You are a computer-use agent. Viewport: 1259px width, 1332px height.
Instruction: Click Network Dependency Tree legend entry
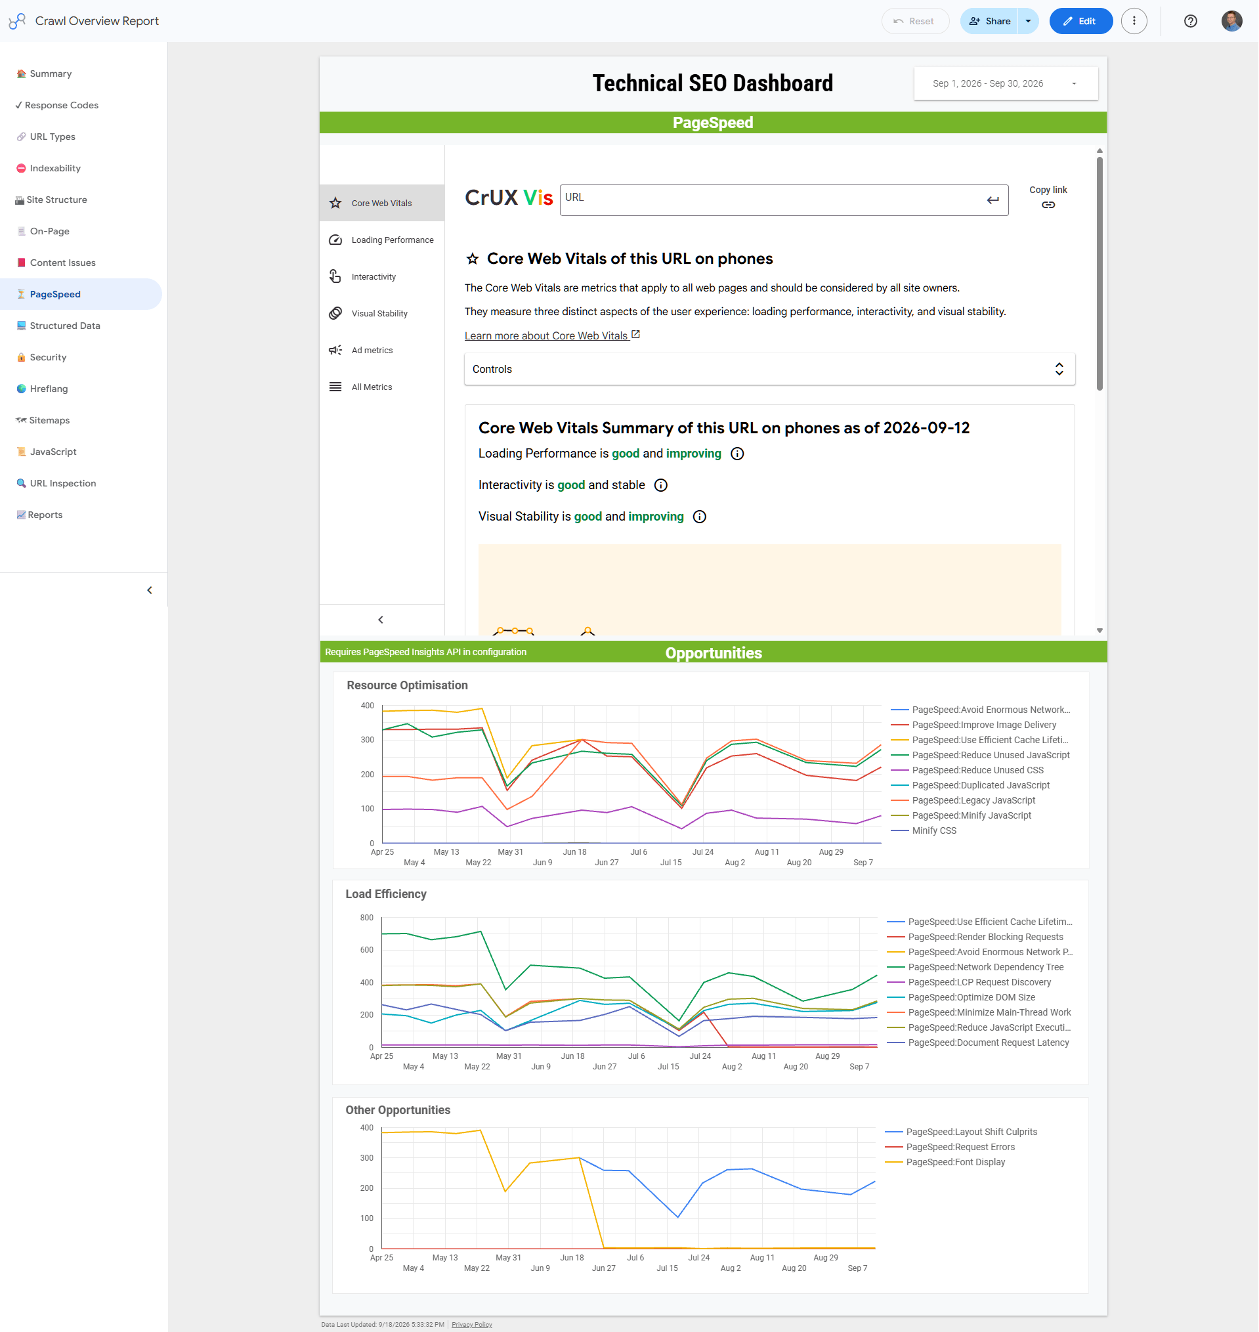(x=975, y=967)
